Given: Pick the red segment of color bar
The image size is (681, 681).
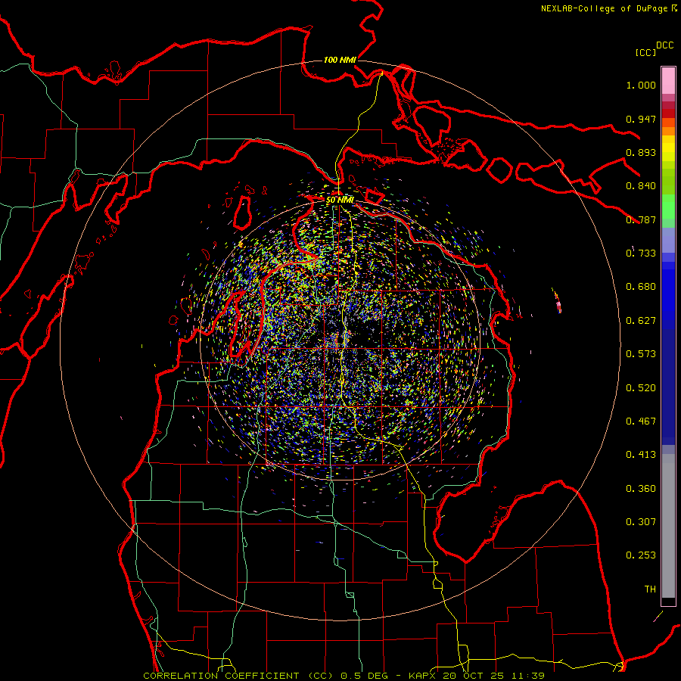Looking at the screenshot, I should (x=668, y=113).
